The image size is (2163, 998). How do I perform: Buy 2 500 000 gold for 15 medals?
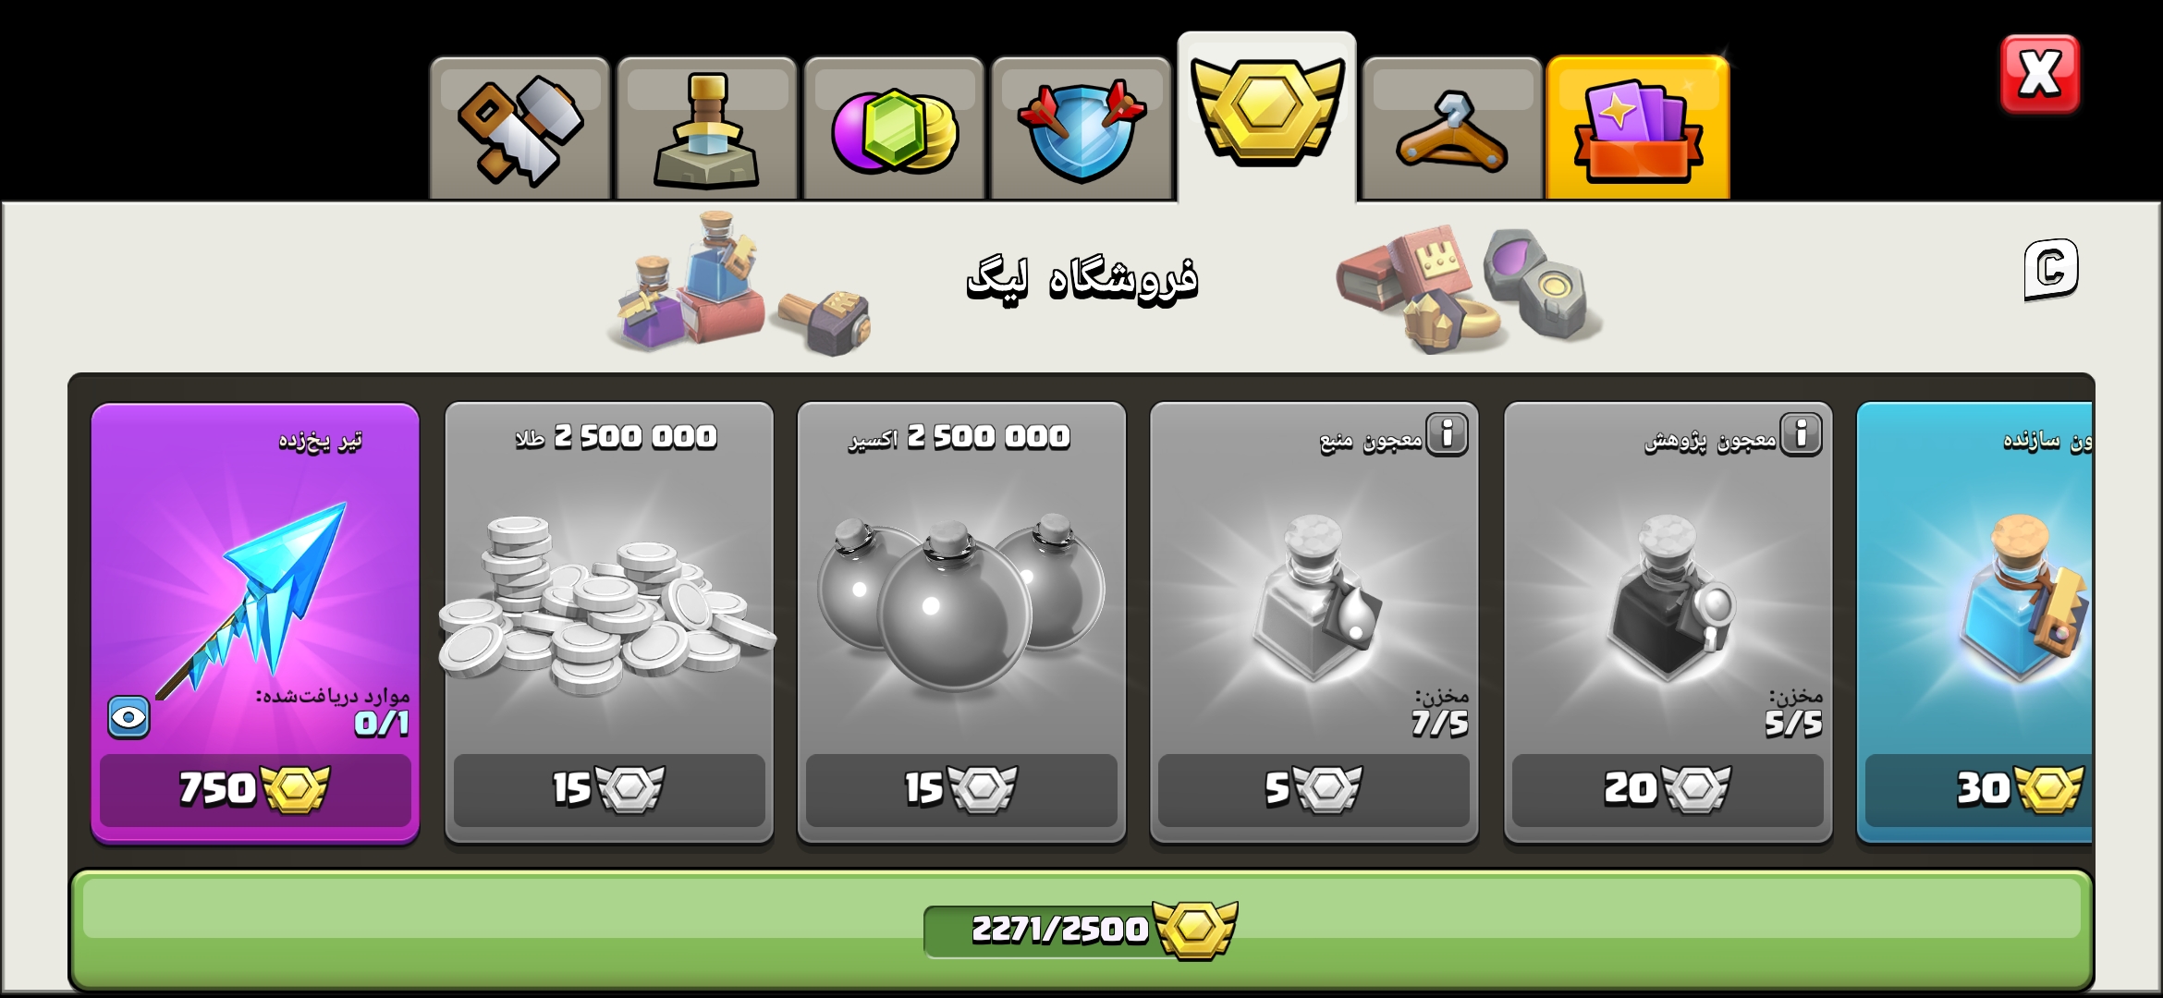point(609,789)
